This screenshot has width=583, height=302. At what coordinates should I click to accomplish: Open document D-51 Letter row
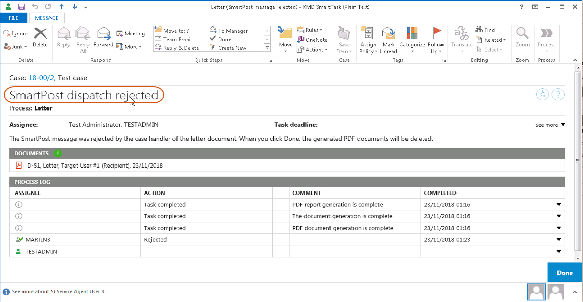287,166
